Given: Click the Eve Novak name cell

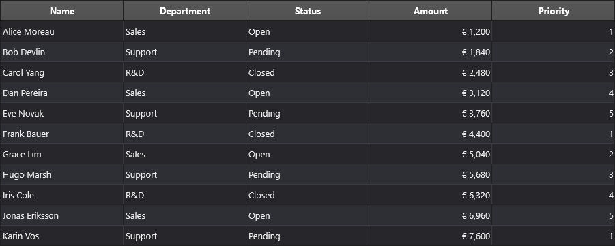Looking at the screenshot, I should (61, 113).
